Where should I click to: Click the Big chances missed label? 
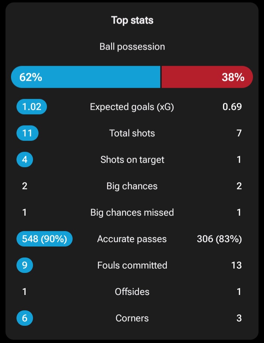point(132,212)
